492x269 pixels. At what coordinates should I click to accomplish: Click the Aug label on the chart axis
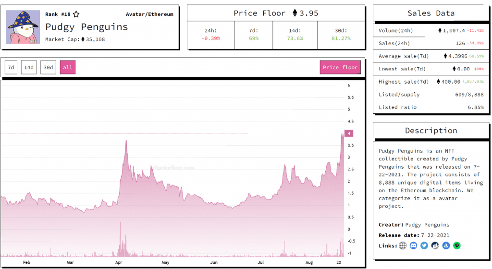[309, 262]
